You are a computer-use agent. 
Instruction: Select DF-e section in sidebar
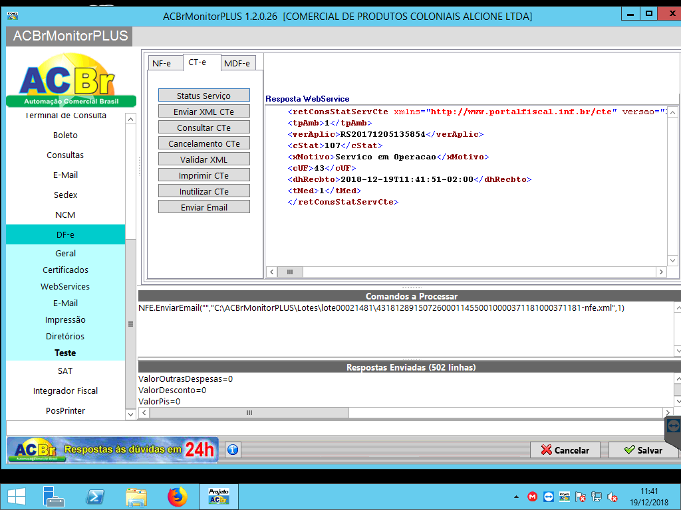(x=66, y=234)
